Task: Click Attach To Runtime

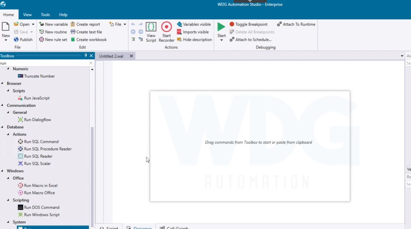Action: pyautogui.click(x=296, y=24)
